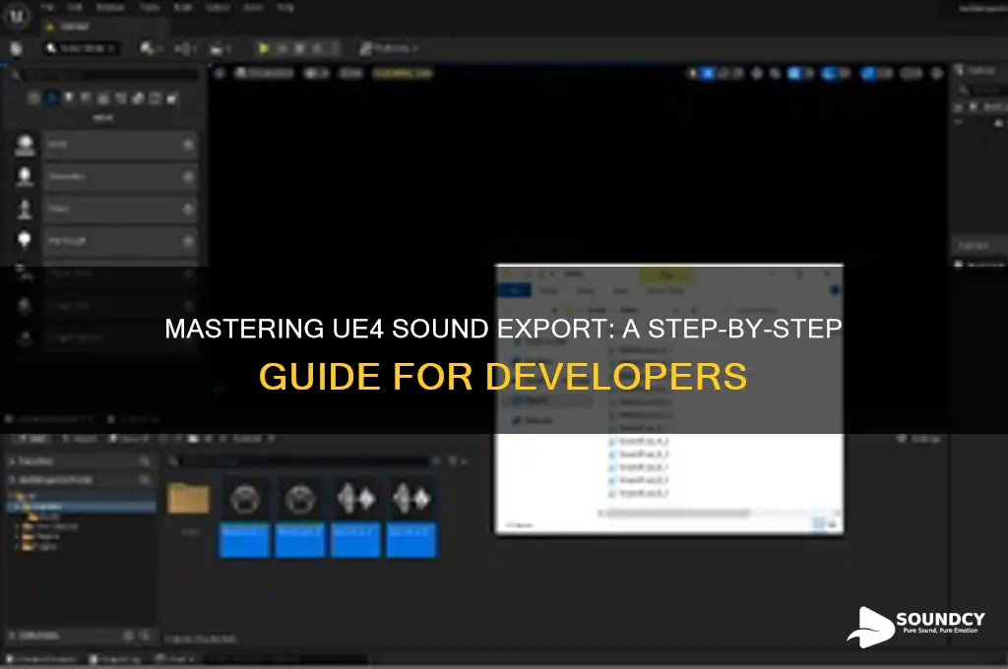Click the Content Browser search field
Viewport: 1008px width, 669px height.
[x=301, y=461]
